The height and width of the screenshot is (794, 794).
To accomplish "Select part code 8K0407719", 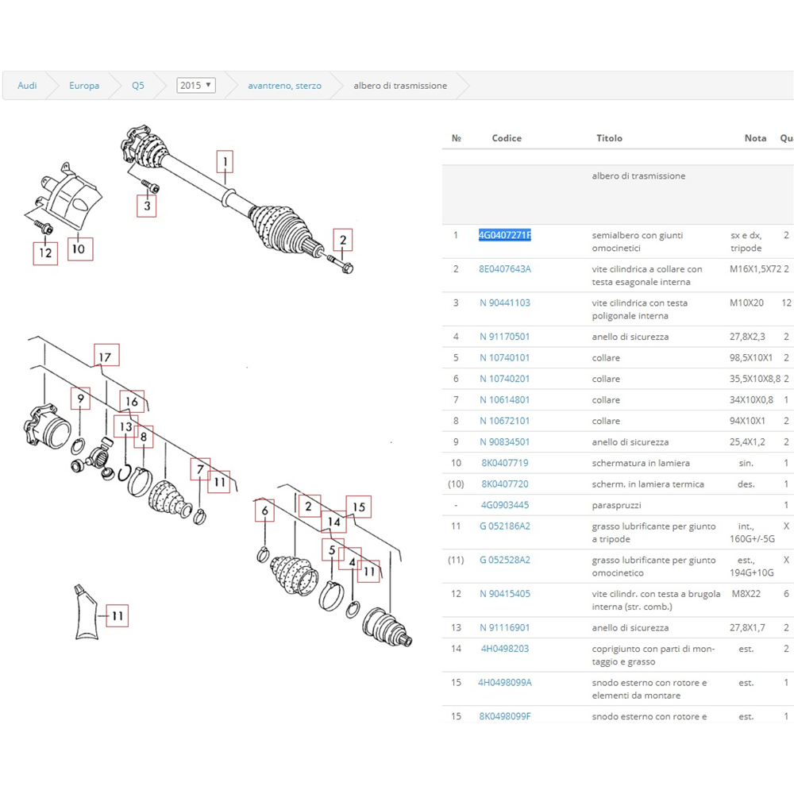I will pyautogui.click(x=505, y=463).
